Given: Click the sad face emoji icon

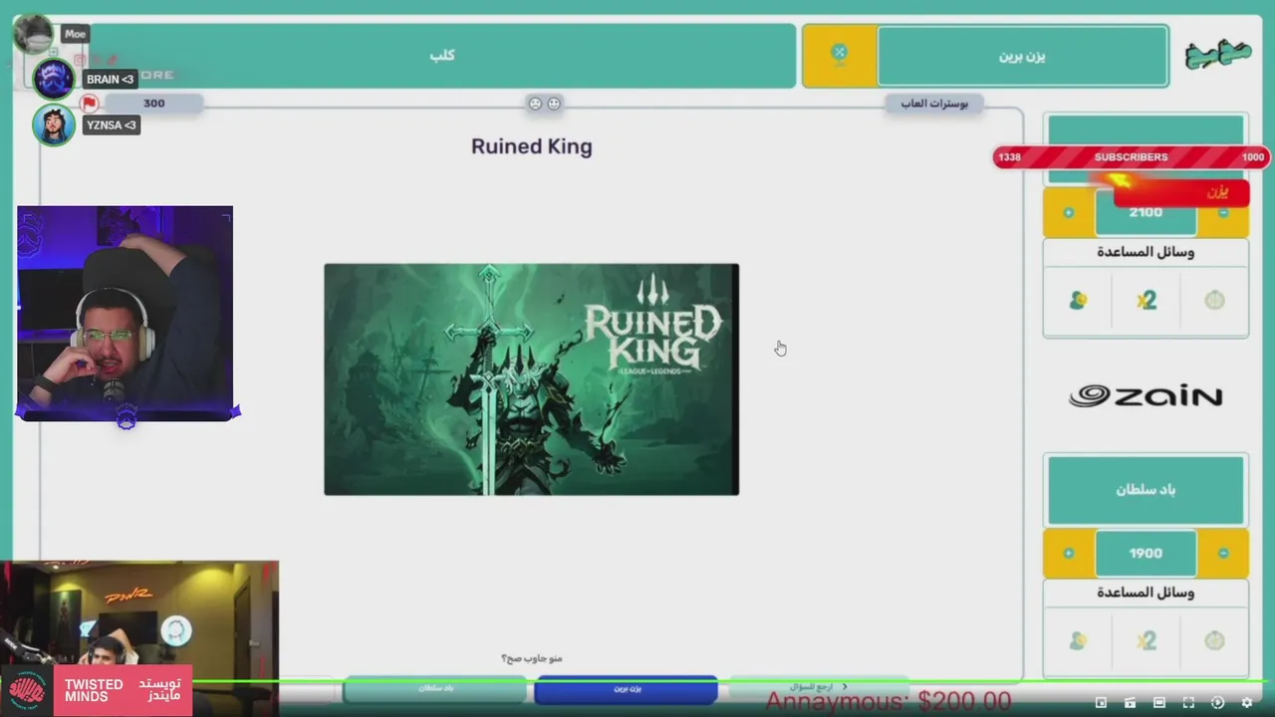Looking at the screenshot, I should coord(535,104).
